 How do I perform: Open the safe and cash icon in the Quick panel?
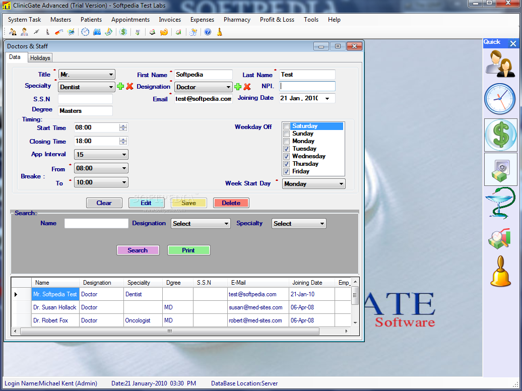tap(501, 169)
